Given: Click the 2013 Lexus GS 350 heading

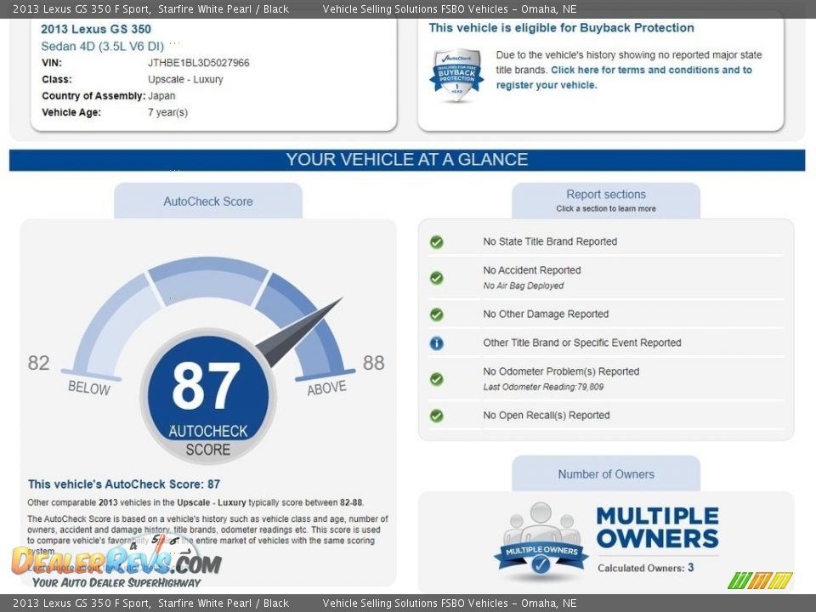Looking at the screenshot, I should click(96, 29).
